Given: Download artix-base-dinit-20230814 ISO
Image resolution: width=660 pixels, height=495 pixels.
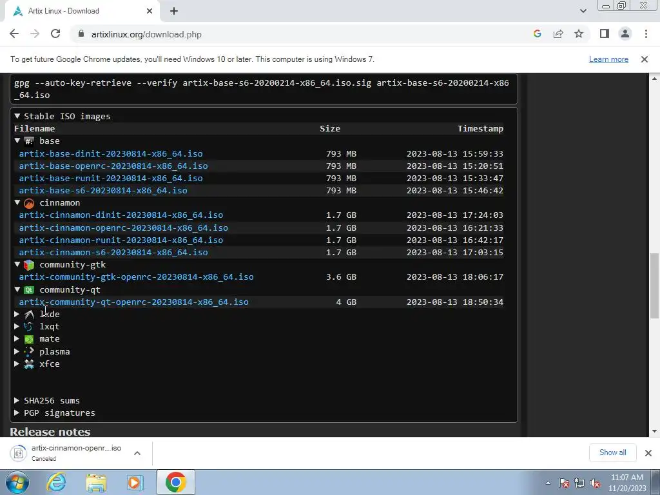Looking at the screenshot, I should point(111,153).
